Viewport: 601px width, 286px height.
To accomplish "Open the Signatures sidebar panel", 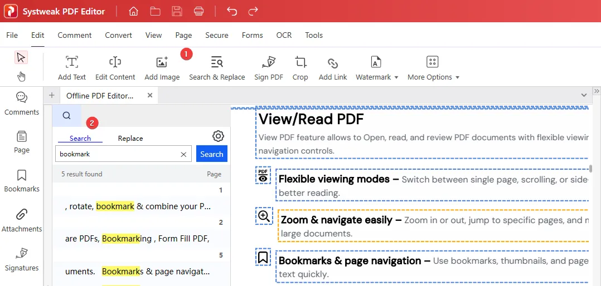I will coord(21,260).
